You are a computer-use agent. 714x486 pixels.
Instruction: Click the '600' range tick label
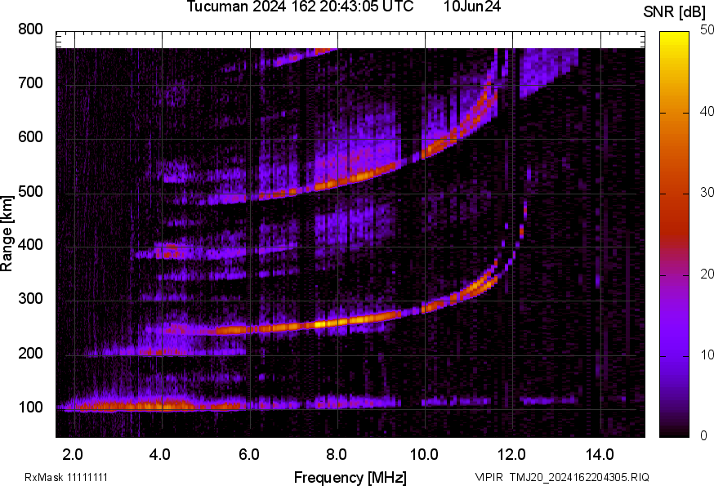tap(30, 136)
